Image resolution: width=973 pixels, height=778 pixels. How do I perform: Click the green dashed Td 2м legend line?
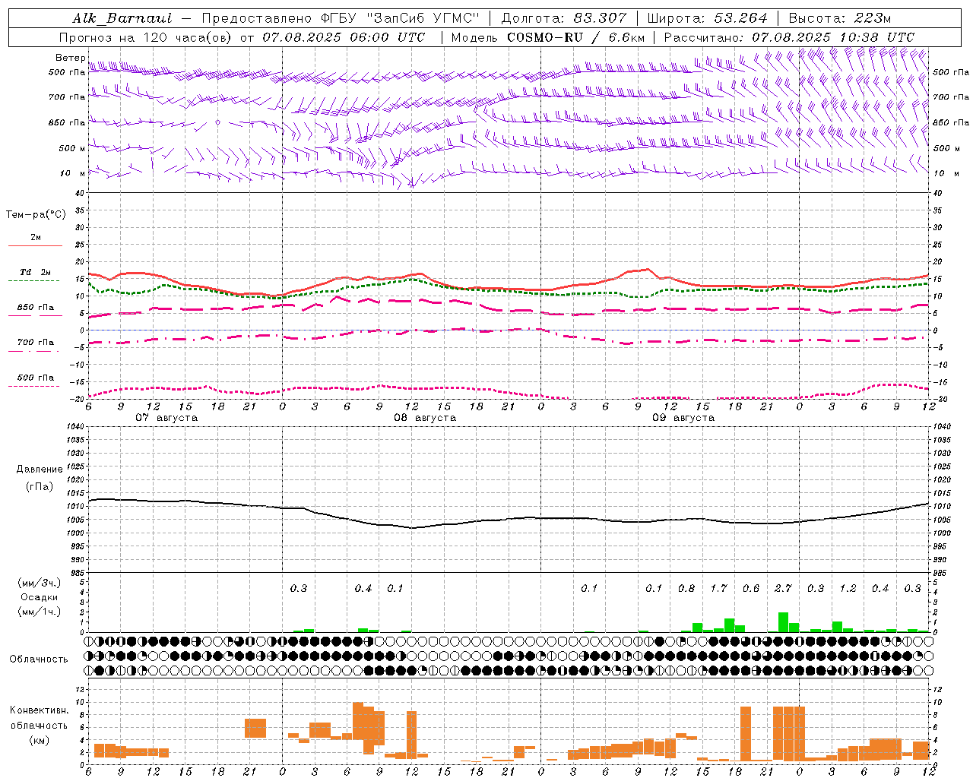tap(33, 280)
